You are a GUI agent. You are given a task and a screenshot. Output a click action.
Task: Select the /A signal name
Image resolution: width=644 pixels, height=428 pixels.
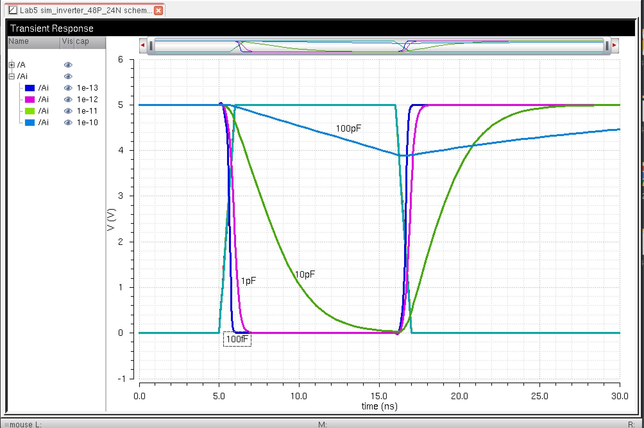[x=21, y=65]
